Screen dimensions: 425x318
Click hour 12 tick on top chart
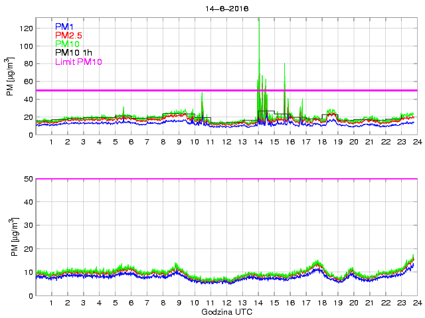[226, 142]
